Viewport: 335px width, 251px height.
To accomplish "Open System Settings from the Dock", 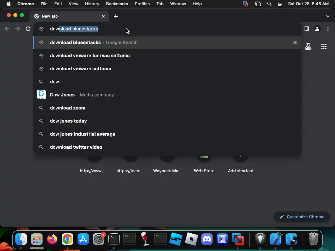I will tap(98, 239).
